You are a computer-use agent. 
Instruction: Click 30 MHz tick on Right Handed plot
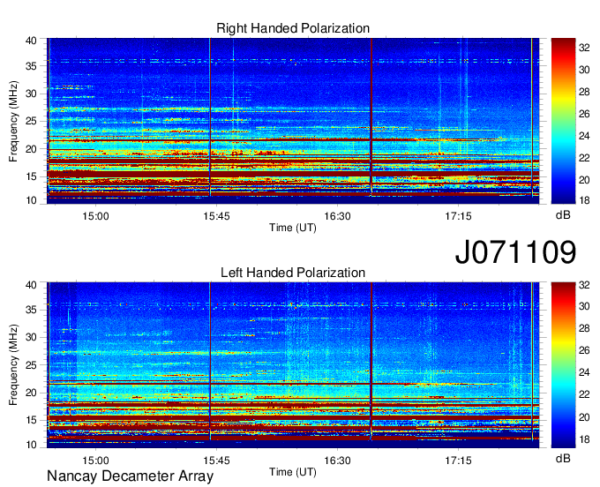pos(31,94)
